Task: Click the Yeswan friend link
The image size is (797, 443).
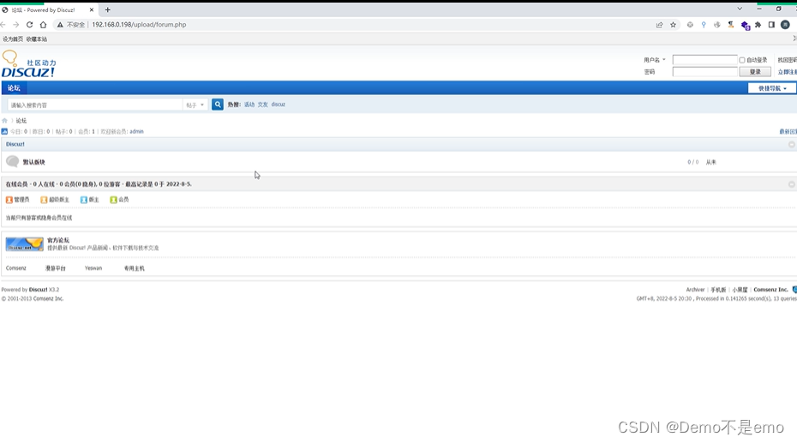Action: pos(93,268)
